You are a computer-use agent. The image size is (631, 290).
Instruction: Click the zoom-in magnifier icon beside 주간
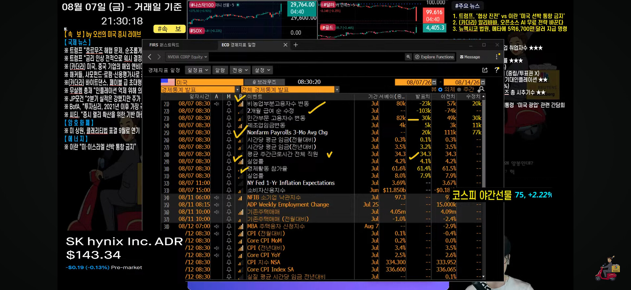481,89
